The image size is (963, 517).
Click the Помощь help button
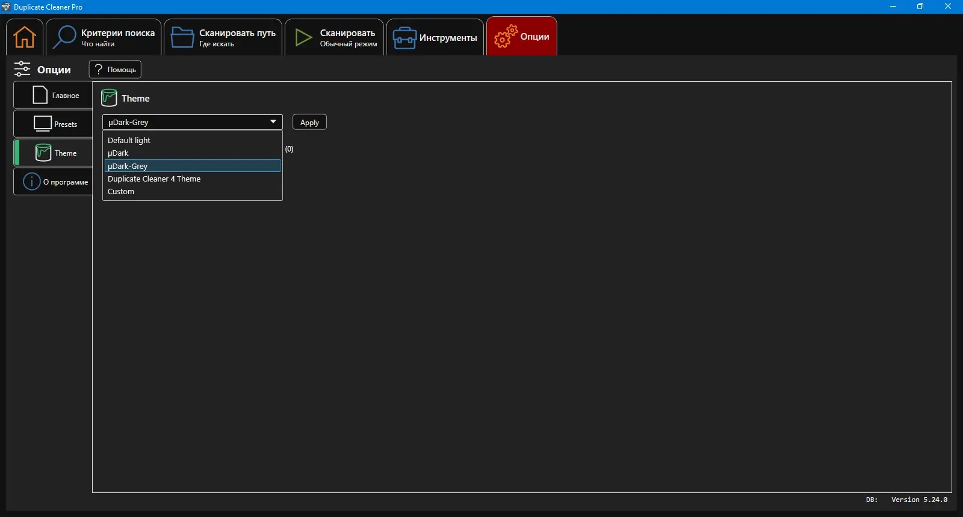coord(115,69)
